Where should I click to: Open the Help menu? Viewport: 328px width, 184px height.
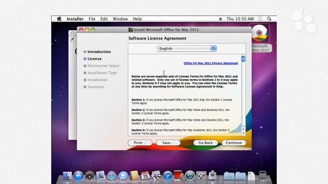(x=137, y=19)
